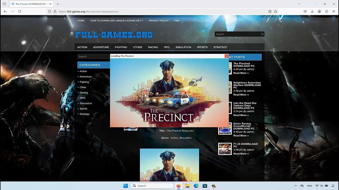Select the Action category link

click(83, 71)
